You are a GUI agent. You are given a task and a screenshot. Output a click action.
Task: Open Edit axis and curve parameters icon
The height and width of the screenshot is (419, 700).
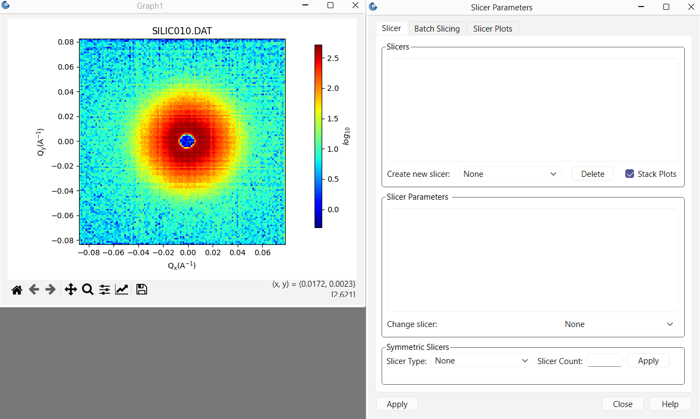(x=122, y=289)
